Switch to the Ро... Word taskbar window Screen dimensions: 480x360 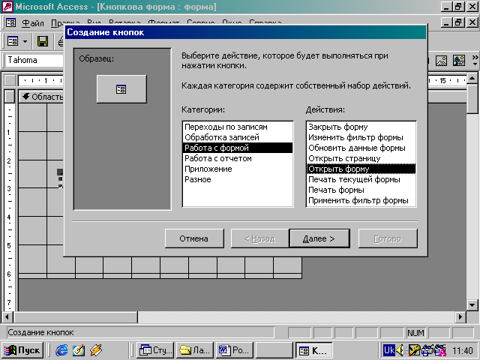(x=235, y=350)
